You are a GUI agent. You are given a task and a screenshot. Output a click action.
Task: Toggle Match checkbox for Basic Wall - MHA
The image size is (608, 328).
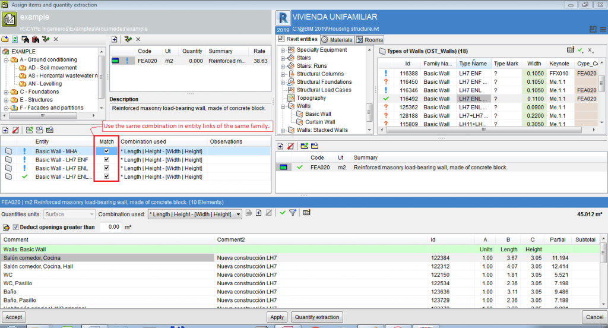coord(107,151)
